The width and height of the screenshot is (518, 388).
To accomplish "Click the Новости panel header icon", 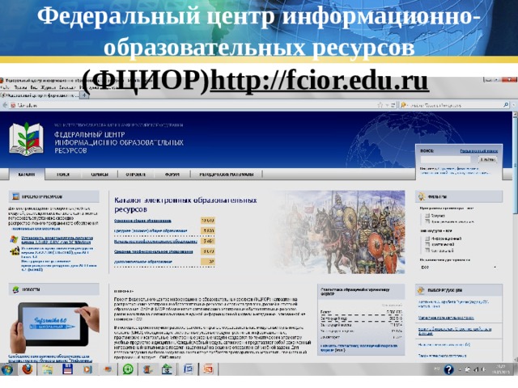I will (15, 289).
